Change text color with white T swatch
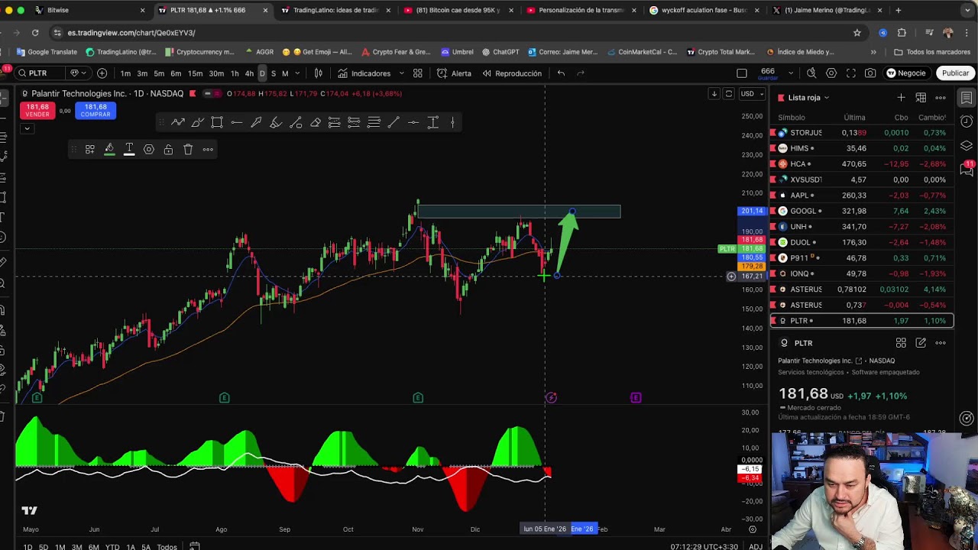The height and width of the screenshot is (550, 978). click(129, 150)
